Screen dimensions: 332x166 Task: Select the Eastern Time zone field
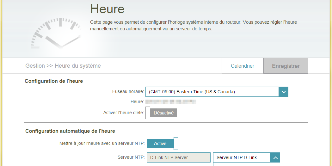212,92
